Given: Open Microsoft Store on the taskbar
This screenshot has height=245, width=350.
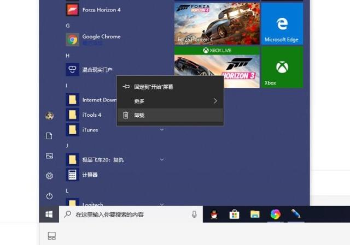Looking at the screenshot, I should [235, 214].
